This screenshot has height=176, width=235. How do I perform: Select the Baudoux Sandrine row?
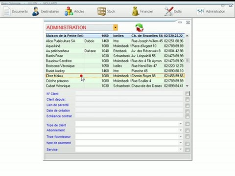(115, 61)
